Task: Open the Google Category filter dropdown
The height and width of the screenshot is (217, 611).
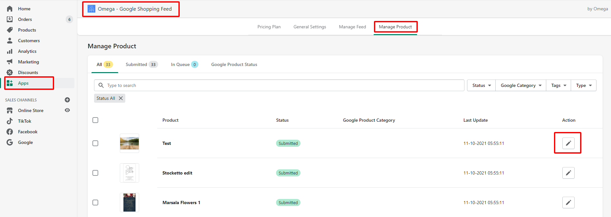Action: coord(521,85)
